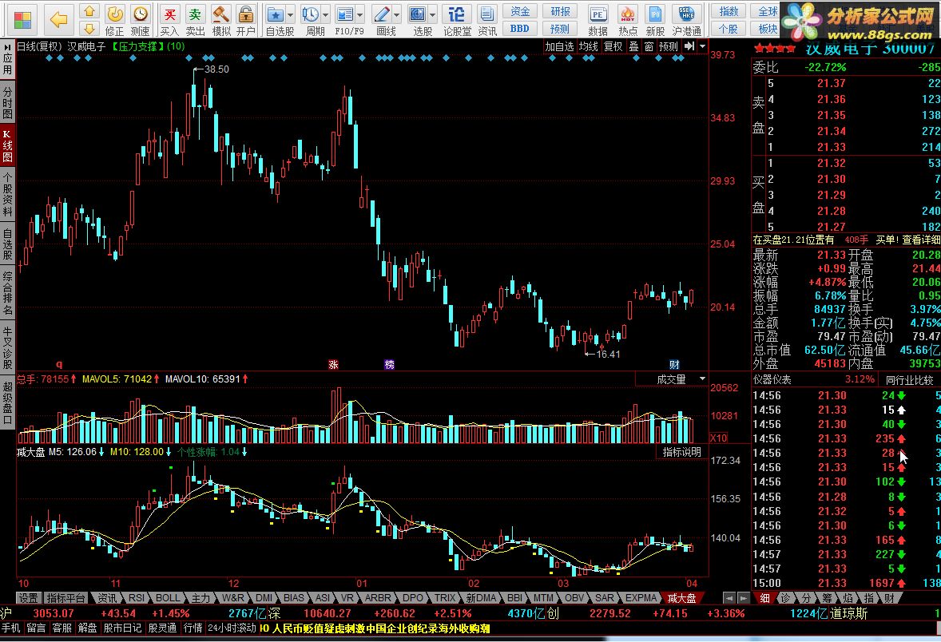Switch to the 分时图 sidebar tab

click(7, 102)
